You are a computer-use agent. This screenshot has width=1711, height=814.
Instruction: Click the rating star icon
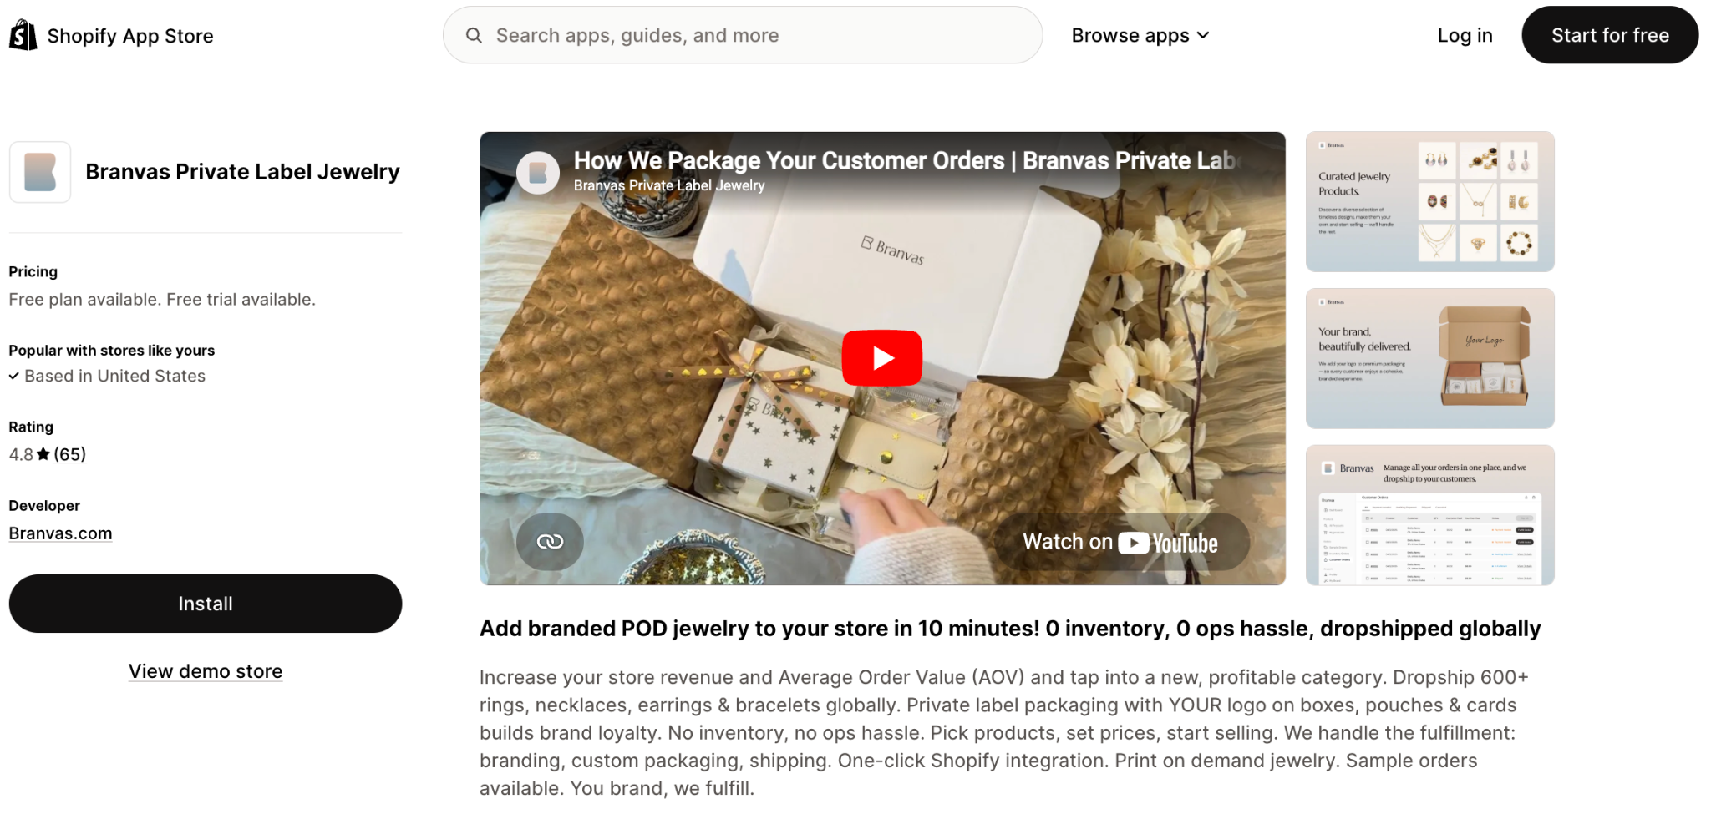[43, 454]
